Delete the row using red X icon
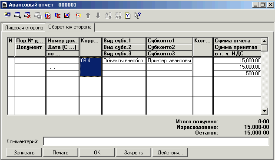 click(27, 15)
